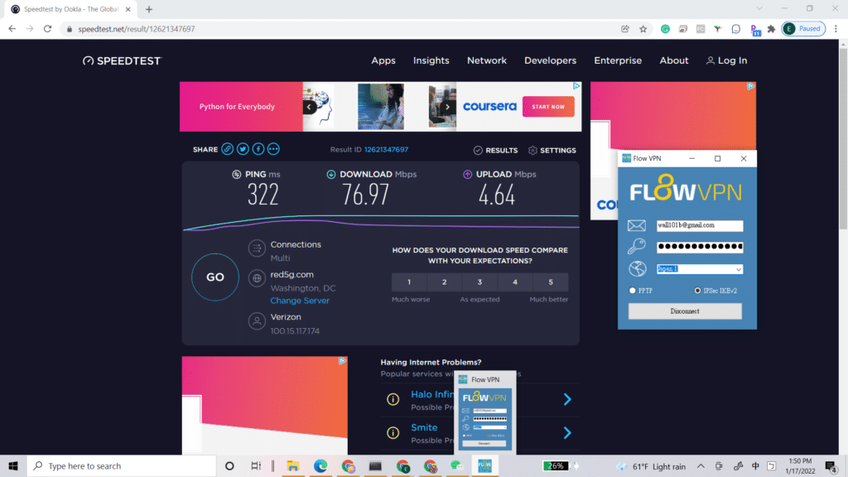
Task: Click the Result ID 12621347697 link
Action: coord(386,149)
